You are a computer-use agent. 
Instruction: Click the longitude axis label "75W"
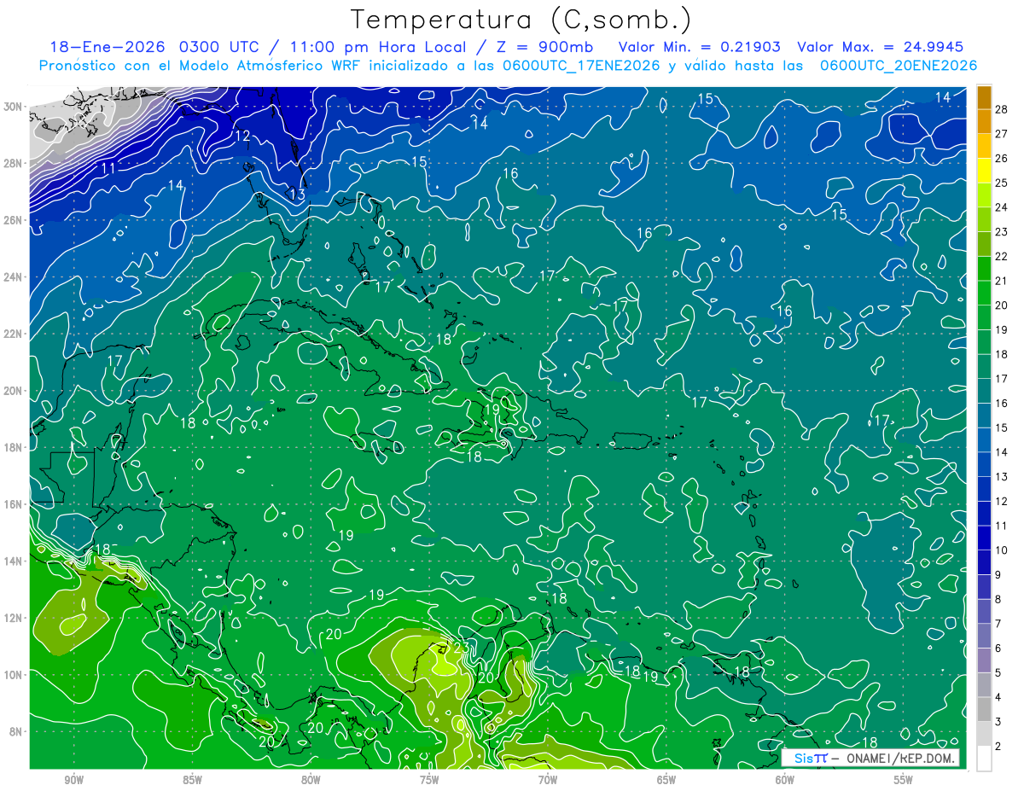(429, 780)
